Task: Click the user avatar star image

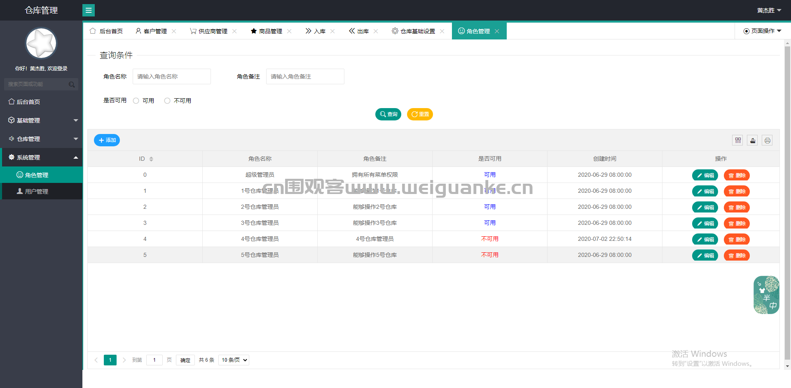Action: tap(41, 43)
